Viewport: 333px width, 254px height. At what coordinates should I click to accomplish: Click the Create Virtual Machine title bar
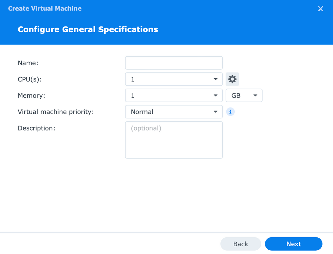point(45,9)
